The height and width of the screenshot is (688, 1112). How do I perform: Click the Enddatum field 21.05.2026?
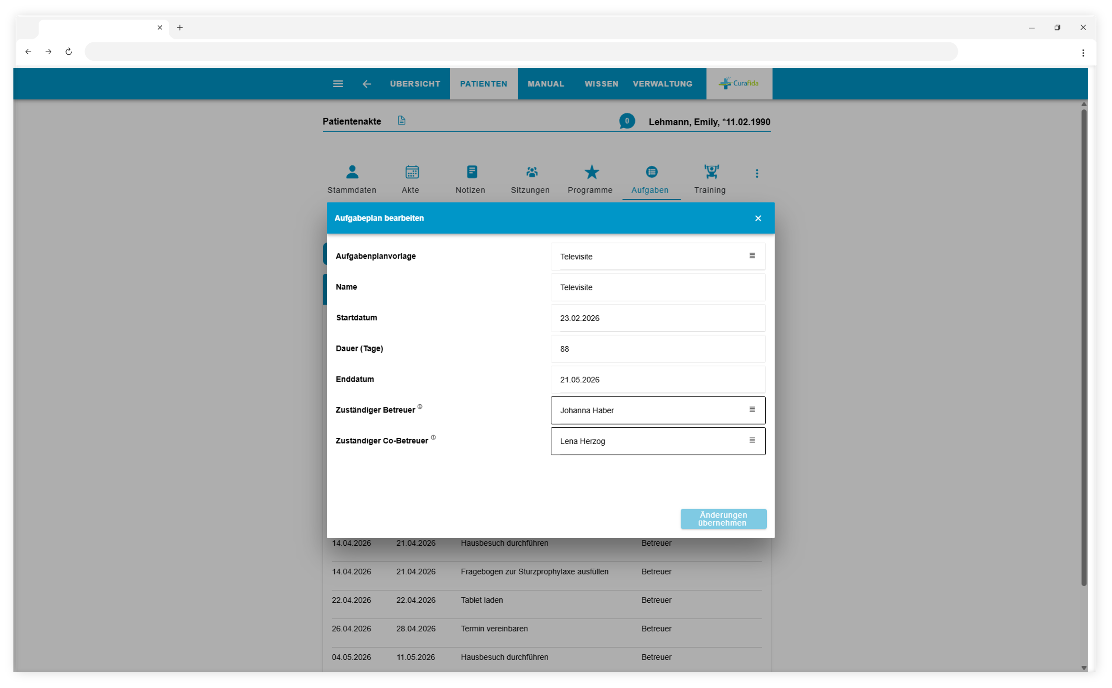click(x=658, y=380)
